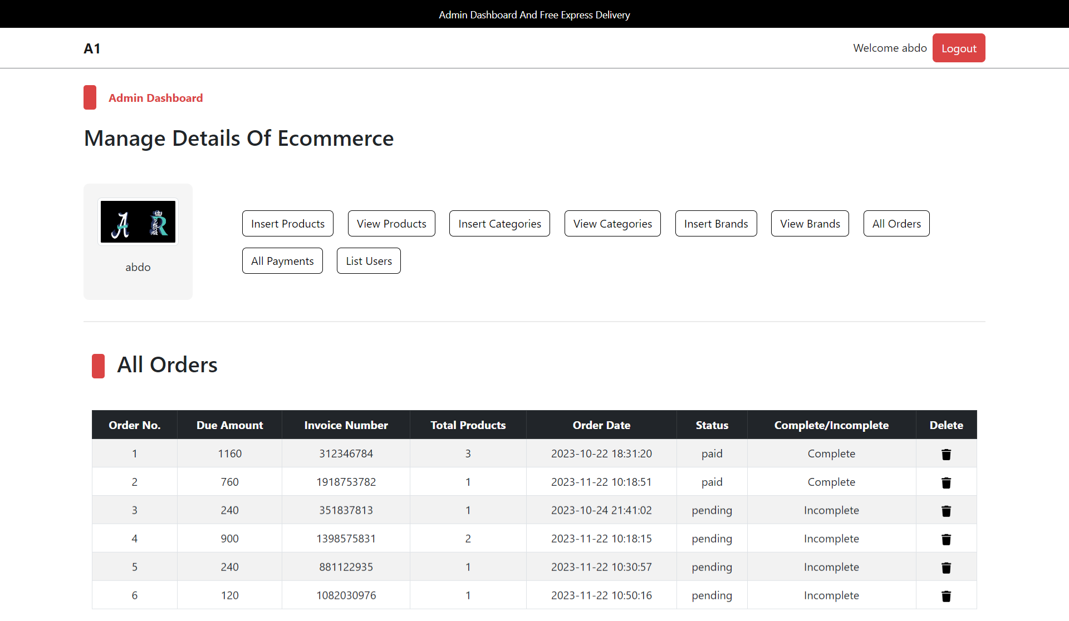Select View Brands
The height and width of the screenshot is (621, 1069).
[810, 224]
